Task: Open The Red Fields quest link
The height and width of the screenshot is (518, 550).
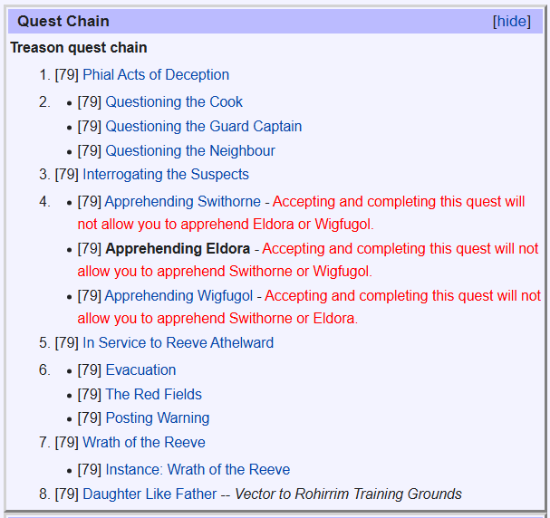Action: (154, 394)
